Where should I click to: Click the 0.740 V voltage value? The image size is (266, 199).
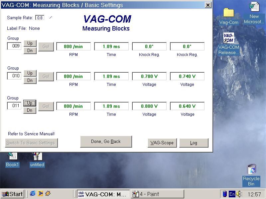(187, 76)
